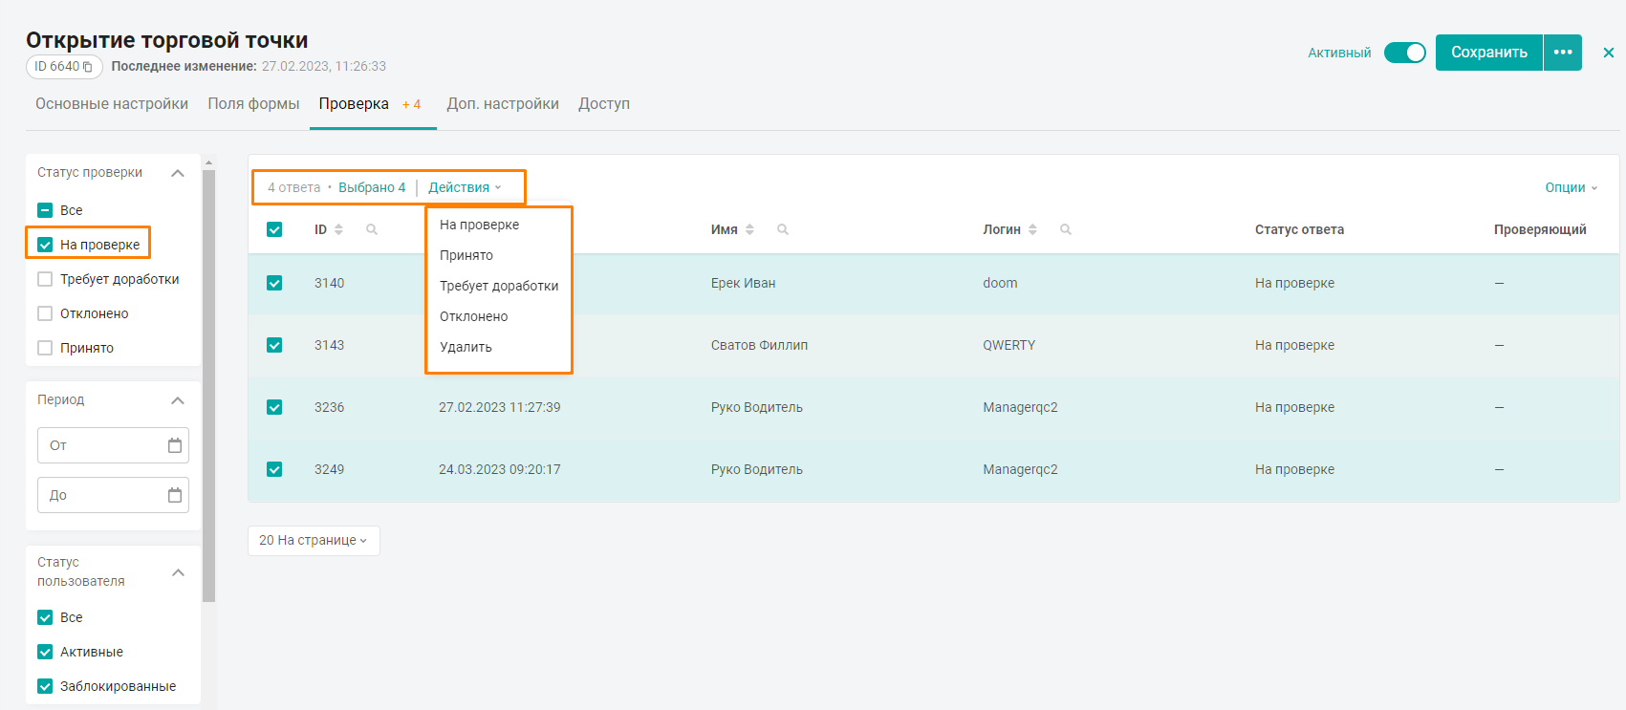The height and width of the screenshot is (710, 1626).
Task: Open the 20 На странице page size dropdown
Action: click(x=314, y=540)
